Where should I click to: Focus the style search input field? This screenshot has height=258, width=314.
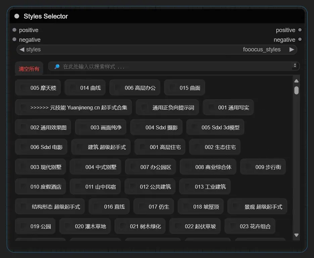pos(175,66)
